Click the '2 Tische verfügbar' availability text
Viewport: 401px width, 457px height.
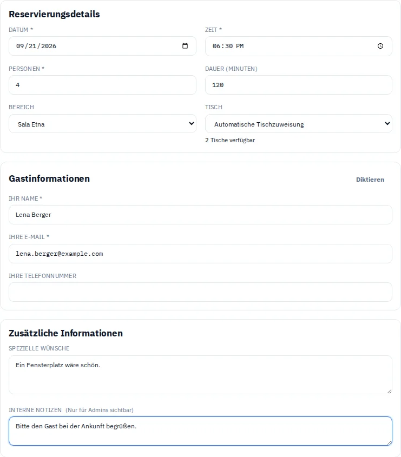[230, 140]
